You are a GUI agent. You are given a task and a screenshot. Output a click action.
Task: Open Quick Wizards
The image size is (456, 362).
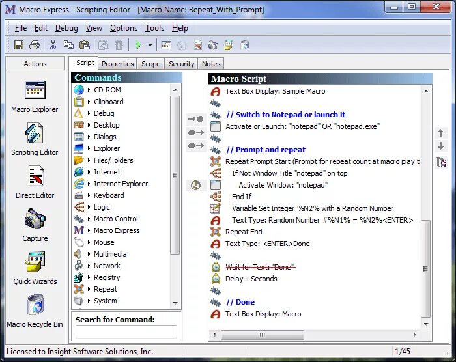click(x=35, y=268)
